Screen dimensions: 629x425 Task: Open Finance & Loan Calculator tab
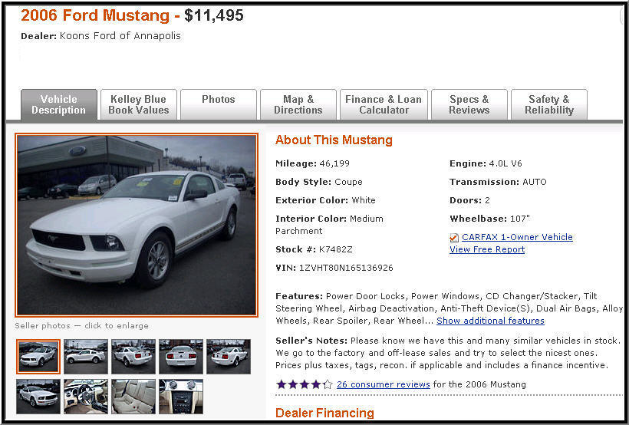tap(384, 104)
